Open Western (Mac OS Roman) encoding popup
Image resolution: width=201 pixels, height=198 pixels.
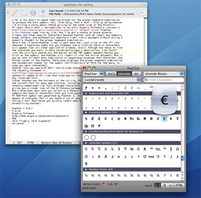tap(57, 143)
